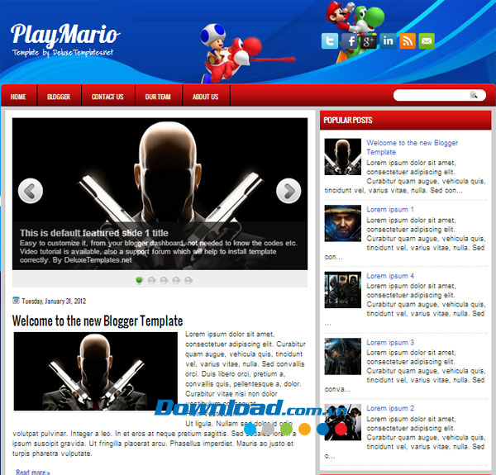Open popular post link 'Lorem ipsum 4'
This screenshot has height=475, width=496.
tap(390, 276)
